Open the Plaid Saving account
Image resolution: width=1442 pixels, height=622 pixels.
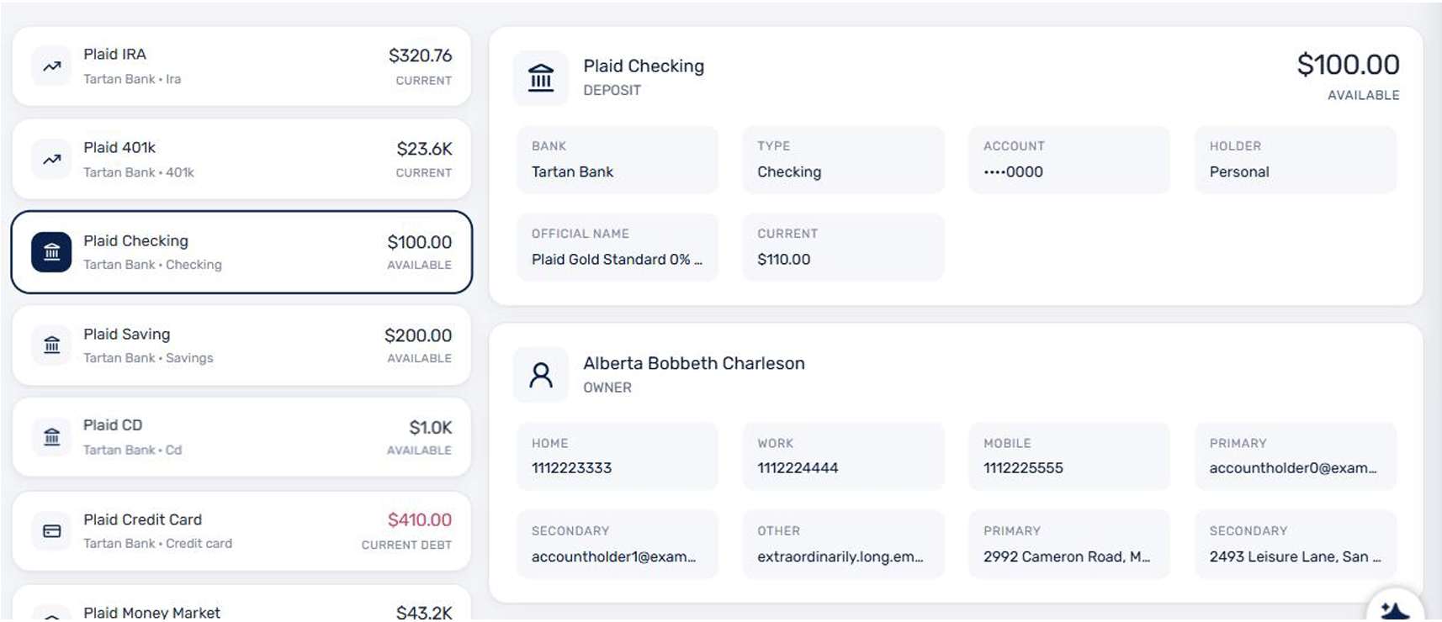click(x=241, y=345)
